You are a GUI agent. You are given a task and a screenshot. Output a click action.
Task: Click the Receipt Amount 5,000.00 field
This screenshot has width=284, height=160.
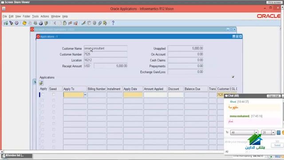point(110,66)
